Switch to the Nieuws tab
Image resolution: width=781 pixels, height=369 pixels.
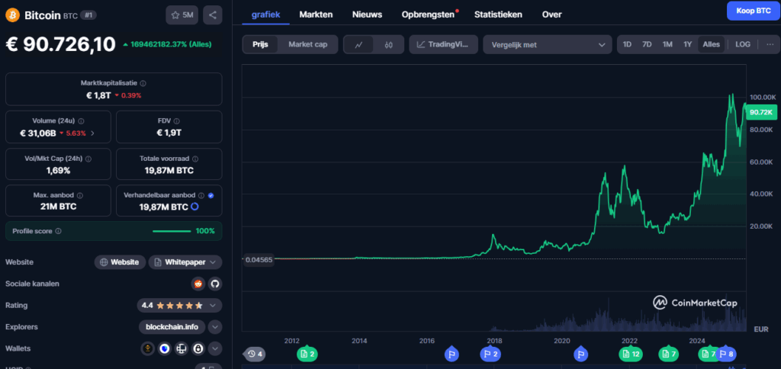click(367, 14)
